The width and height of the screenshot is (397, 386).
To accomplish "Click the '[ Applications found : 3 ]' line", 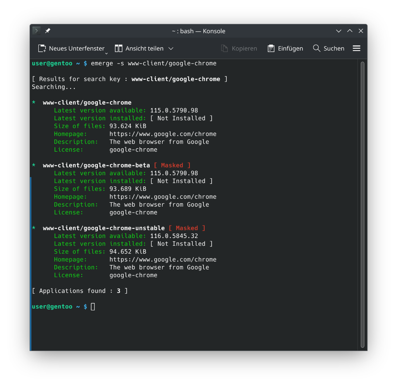I will pyautogui.click(x=80, y=291).
